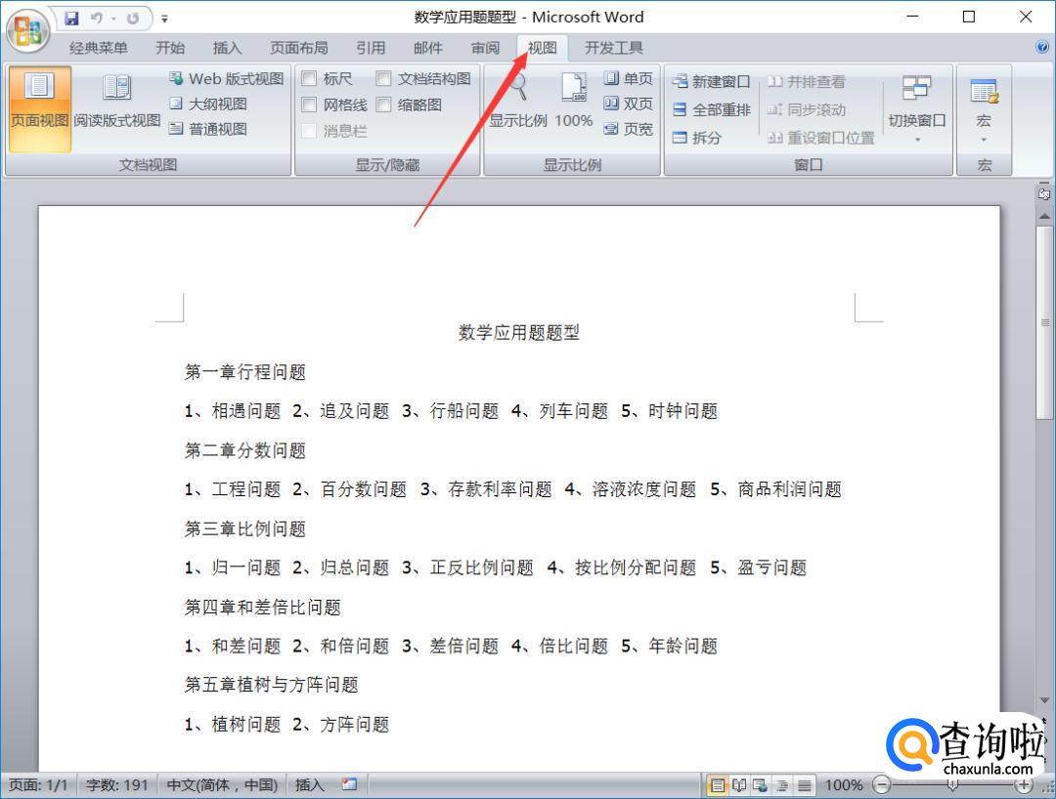
Task: Enable the ruler (标尺) checkbox
Action: click(x=310, y=79)
